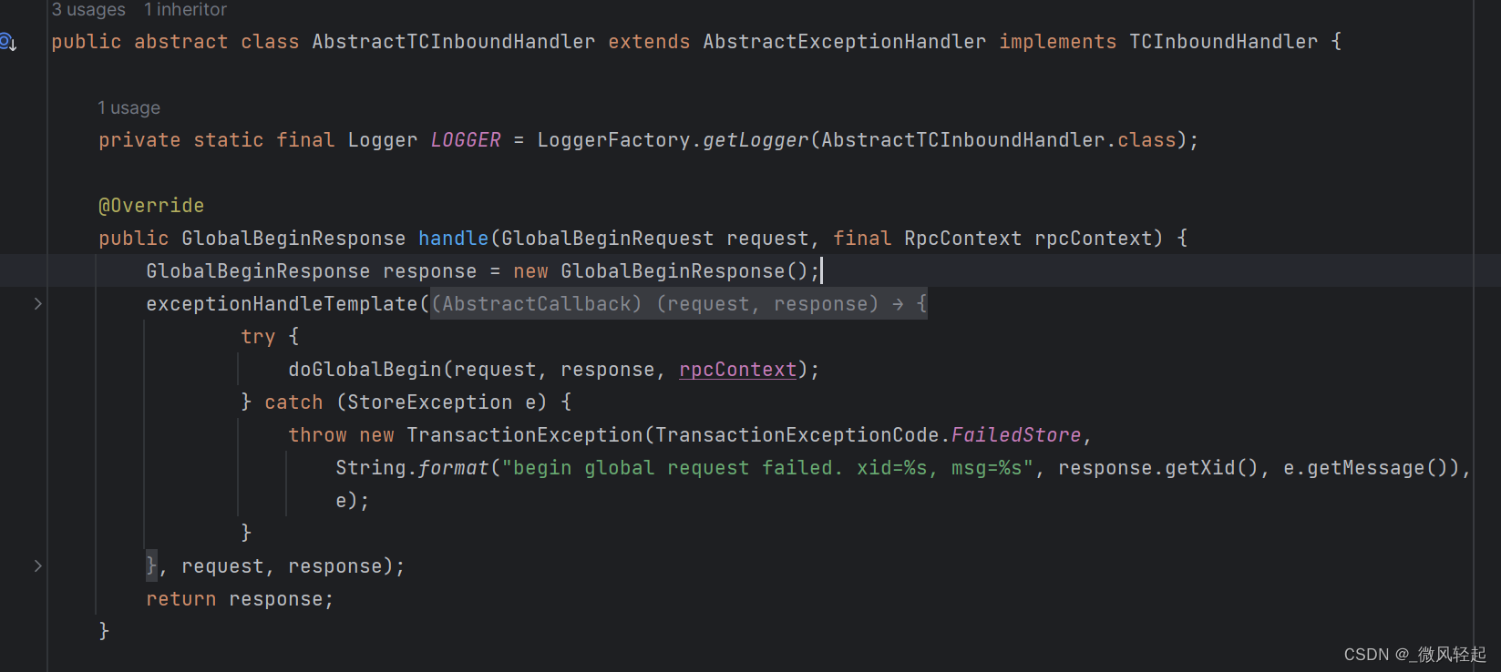Open the '1 usage' hint above LOGGER
The height and width of the screenshot is (672, 1501).
[x=129, y=108]
